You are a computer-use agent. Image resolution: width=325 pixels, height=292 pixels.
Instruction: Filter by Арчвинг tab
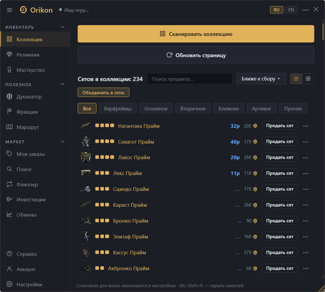point(262,108)
